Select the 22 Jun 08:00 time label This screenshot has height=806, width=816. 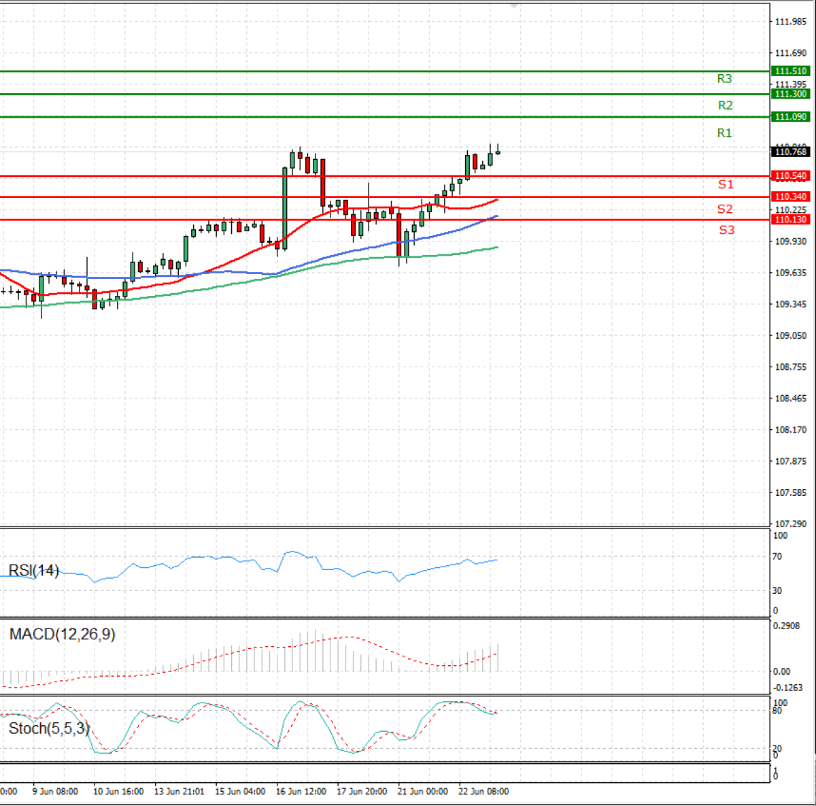click(x=483, y=791)
